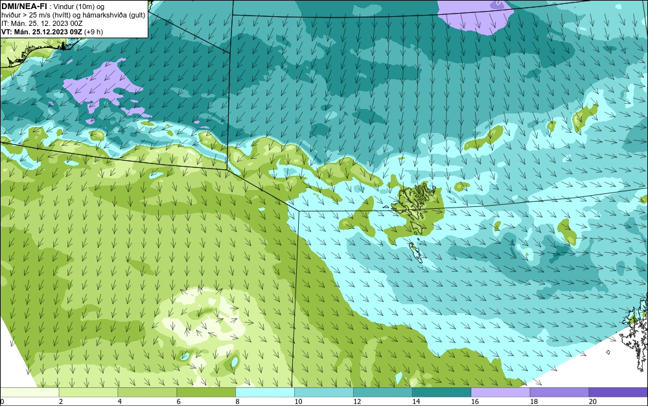Image resolution: width=648 pixels, height=406 pixels.
Task: Click the legend scale label '4'
Action: click(x=119, y=401)
